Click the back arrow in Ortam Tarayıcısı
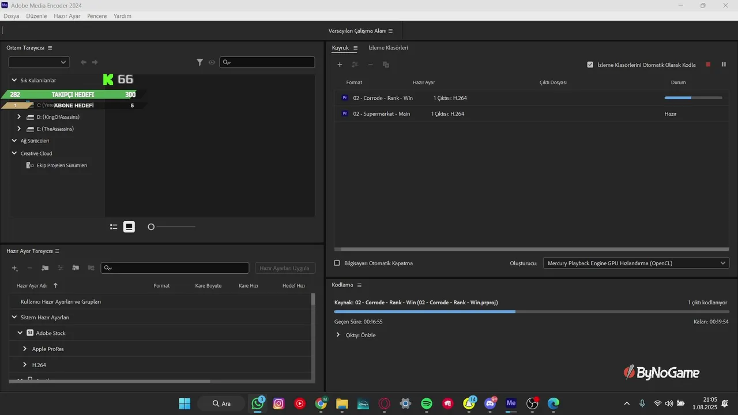 click(84, 62)
